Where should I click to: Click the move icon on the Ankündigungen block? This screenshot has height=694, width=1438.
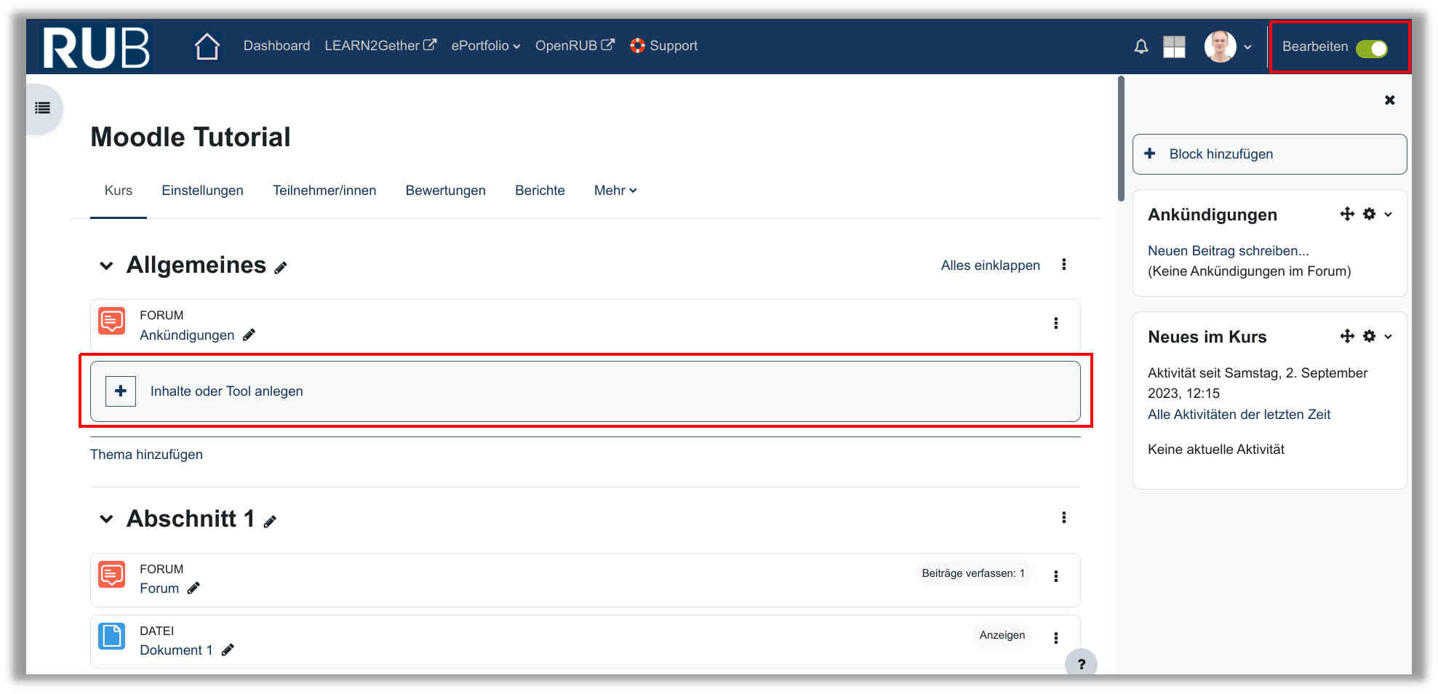coord(1347,214)
